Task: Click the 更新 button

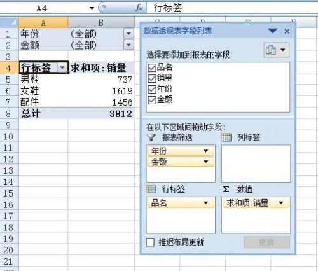Action: pos(267,242)
